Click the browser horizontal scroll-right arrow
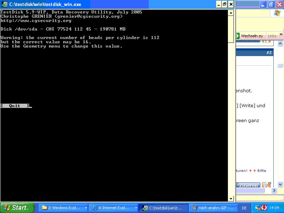The image size is (284, 213). 274,190
